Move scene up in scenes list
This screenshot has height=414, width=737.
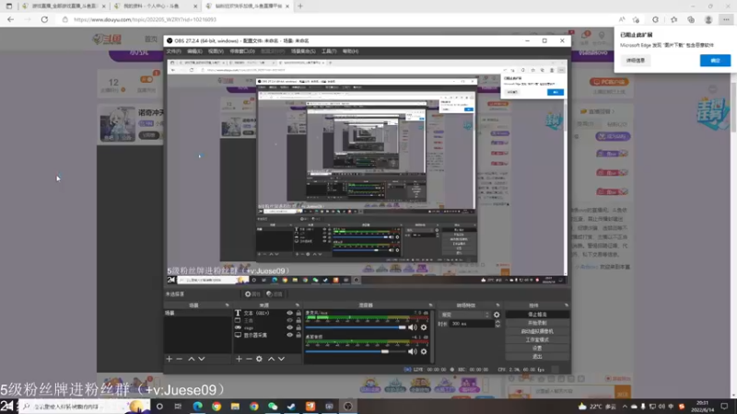192,359
